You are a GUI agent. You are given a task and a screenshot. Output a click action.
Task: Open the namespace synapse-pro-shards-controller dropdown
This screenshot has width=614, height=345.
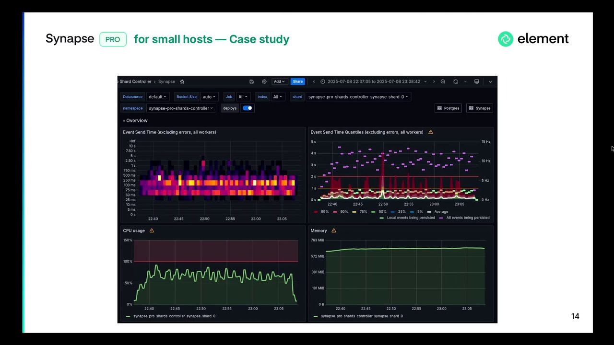click(x=181, y=108)
